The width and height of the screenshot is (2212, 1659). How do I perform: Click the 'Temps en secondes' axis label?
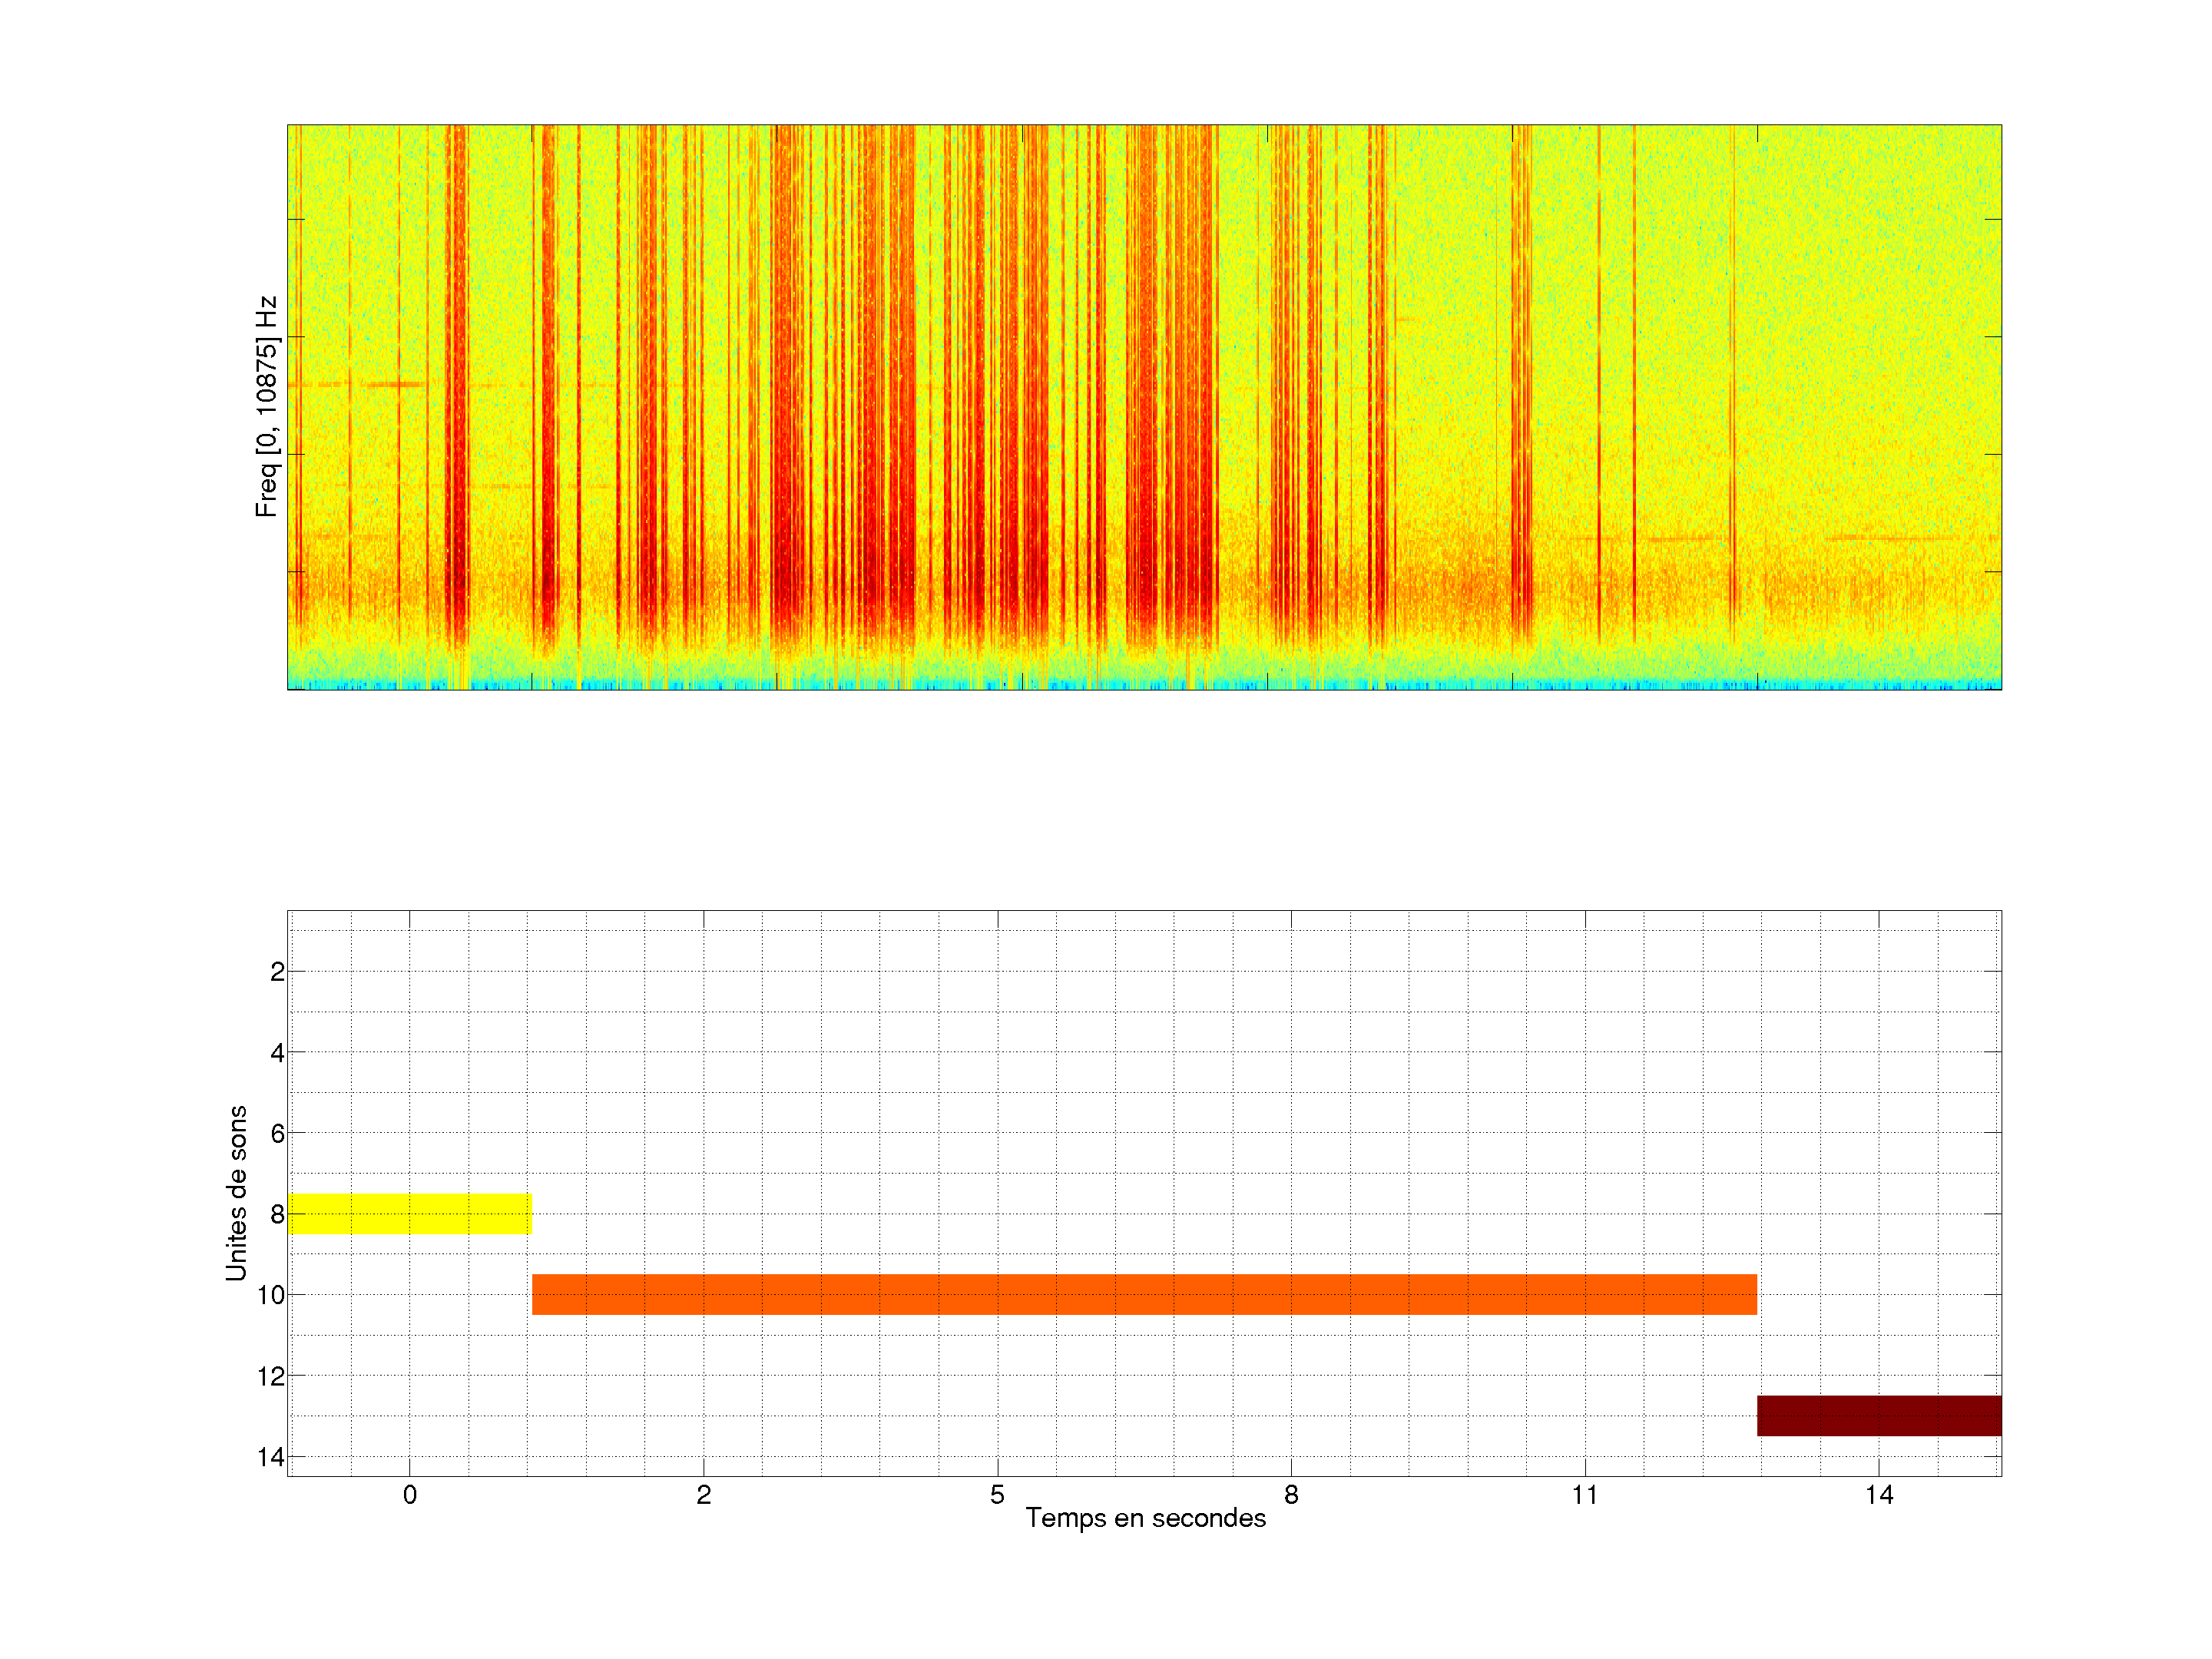pyautogui.click(x=1145, y=1518)
